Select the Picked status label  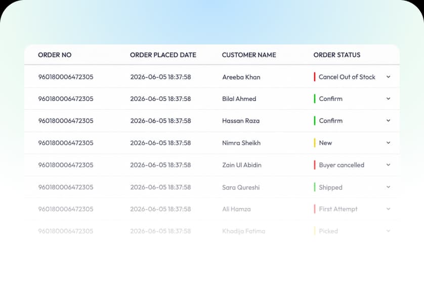tap(328, 231)
